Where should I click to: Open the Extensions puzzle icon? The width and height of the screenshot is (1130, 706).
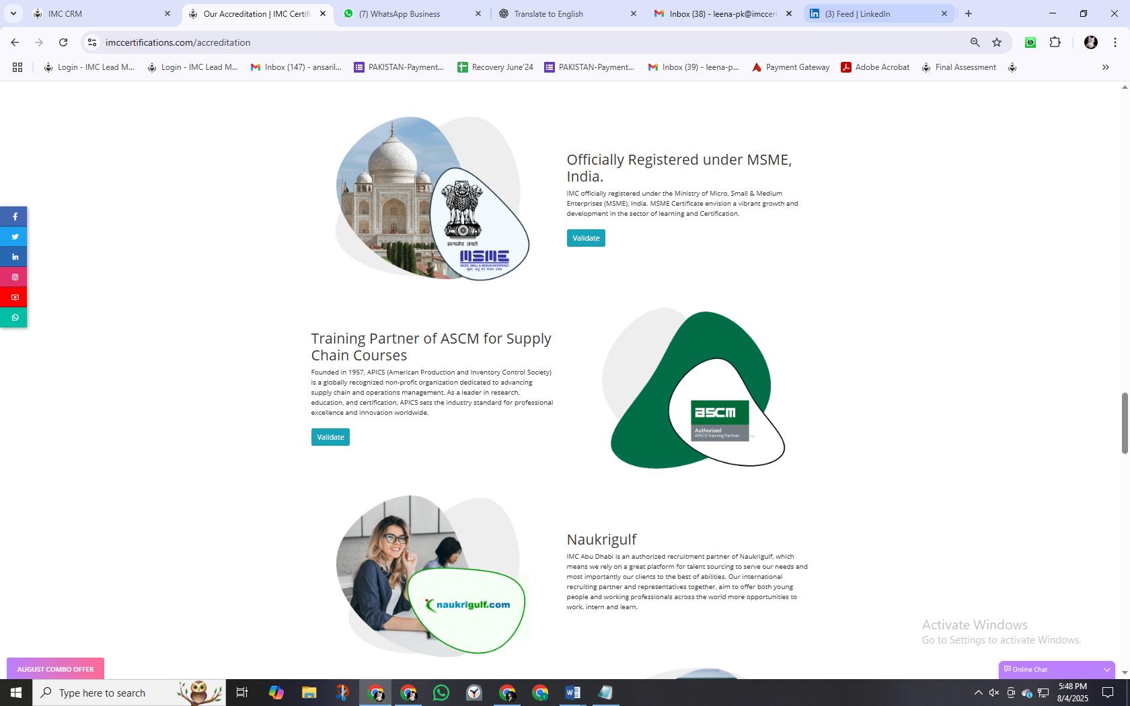1055,42
